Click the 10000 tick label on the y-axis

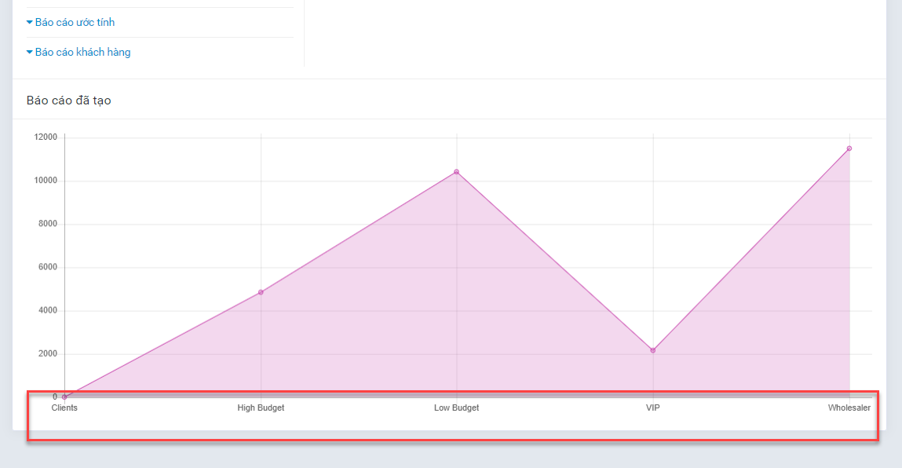tap(46, 181)
